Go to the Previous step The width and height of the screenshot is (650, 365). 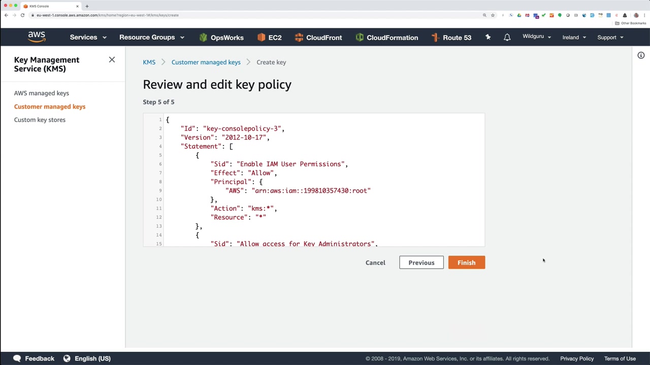[421, 263]
